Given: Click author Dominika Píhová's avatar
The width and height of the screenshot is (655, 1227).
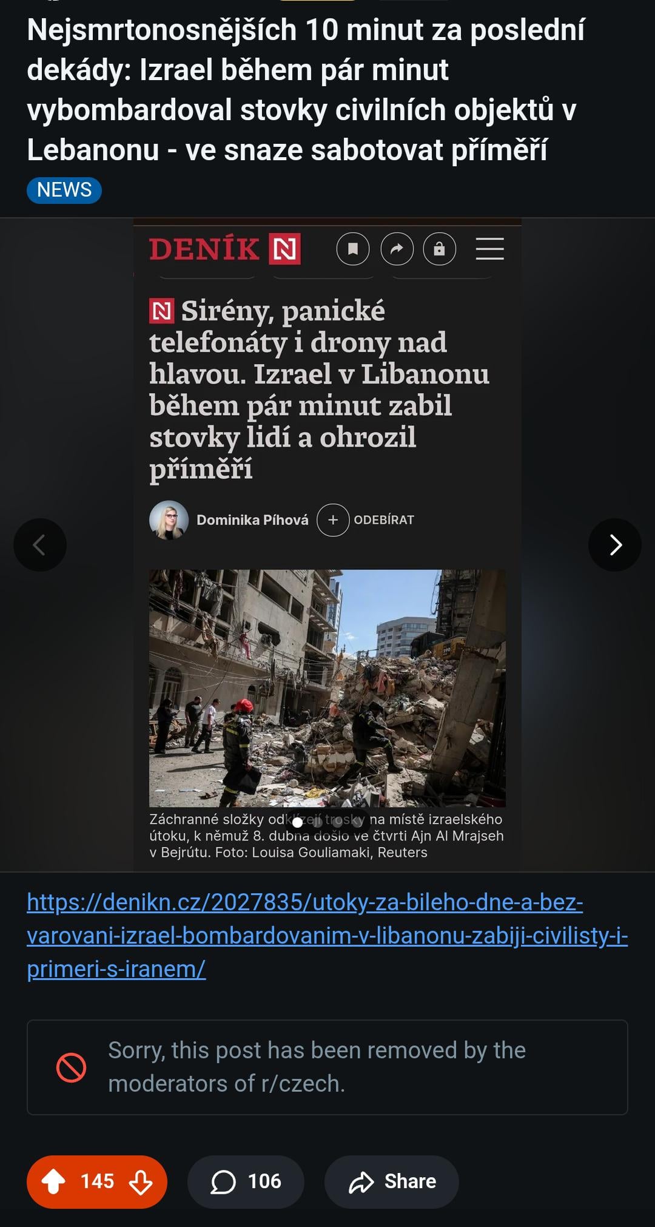Looking at the screenshot, I should (x=169, y=520).
